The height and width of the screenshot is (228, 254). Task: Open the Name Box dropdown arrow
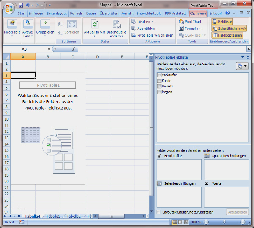tap(49, 49)
